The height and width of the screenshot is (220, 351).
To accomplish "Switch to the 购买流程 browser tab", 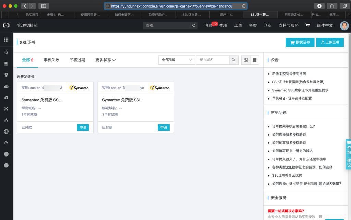I will [33, 15].
